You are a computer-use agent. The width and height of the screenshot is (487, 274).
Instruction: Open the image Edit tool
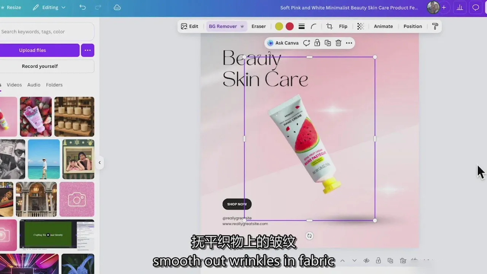pyautogui.click(x=189, y=26)
